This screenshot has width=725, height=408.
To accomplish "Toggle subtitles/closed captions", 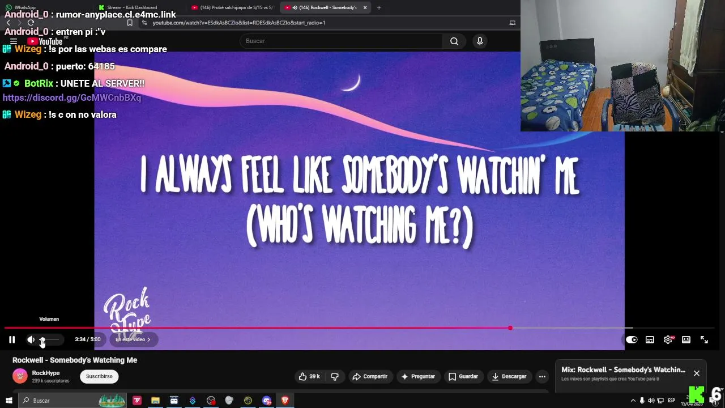I will point(650,339).
